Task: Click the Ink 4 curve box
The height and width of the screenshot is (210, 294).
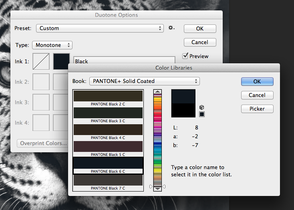Action: click(x=41, y=123)
